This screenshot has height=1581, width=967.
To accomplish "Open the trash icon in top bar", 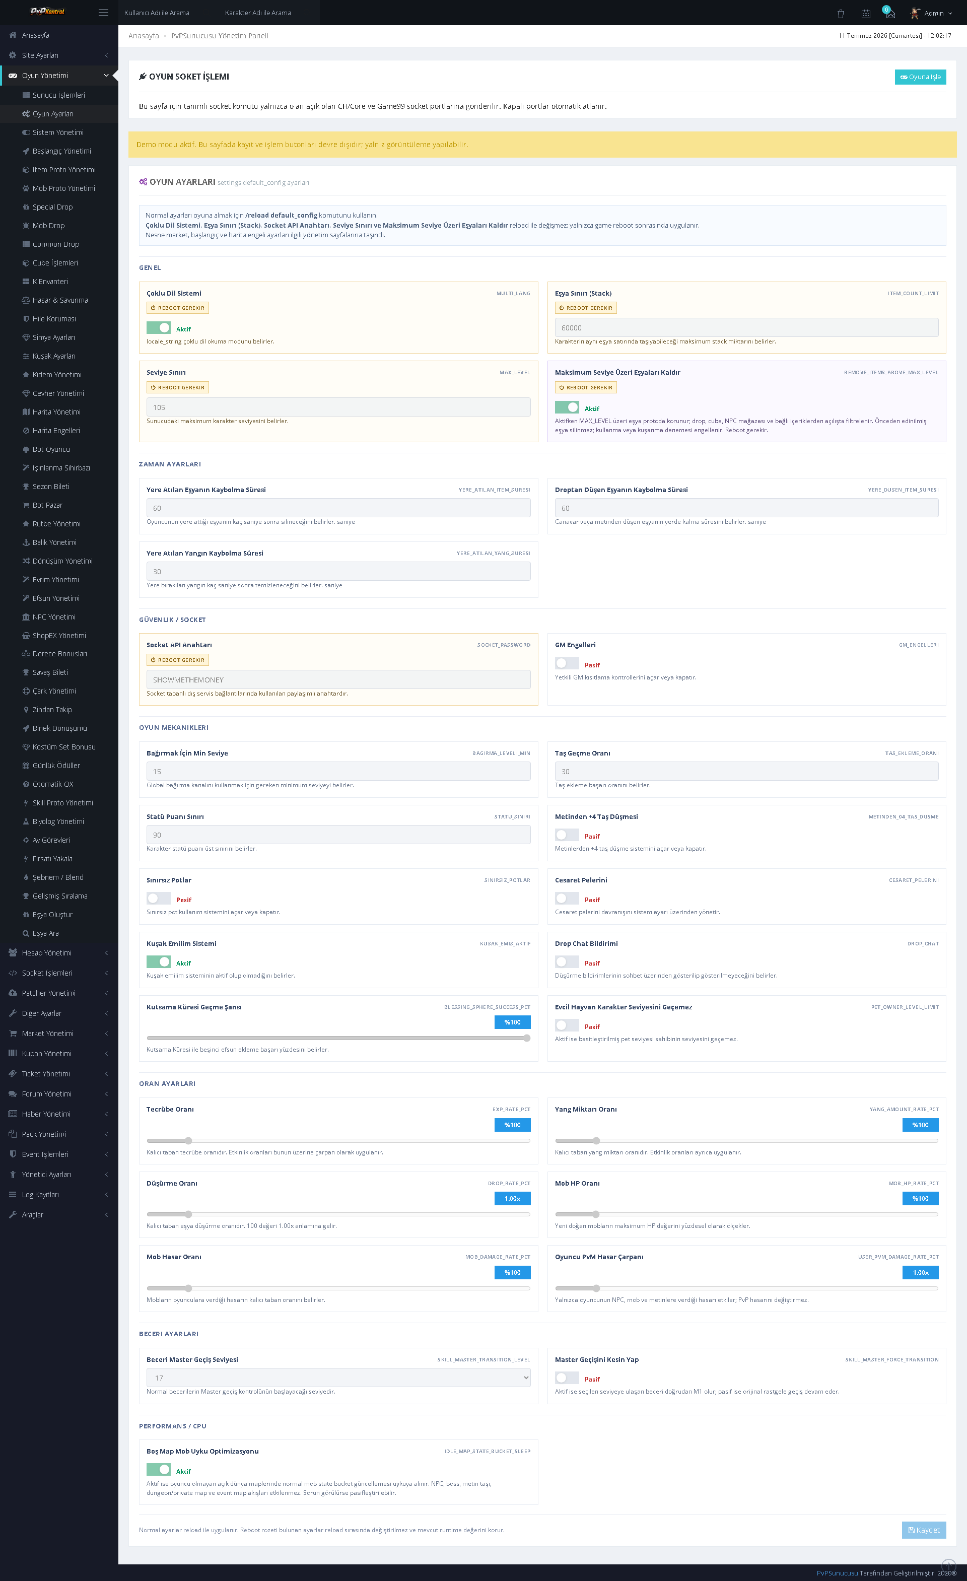I will 841,14.
